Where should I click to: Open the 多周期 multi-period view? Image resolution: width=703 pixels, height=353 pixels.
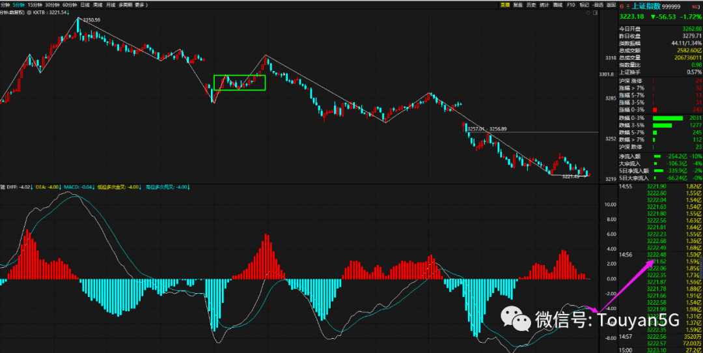pyautogui.click(x=125, y=5)
